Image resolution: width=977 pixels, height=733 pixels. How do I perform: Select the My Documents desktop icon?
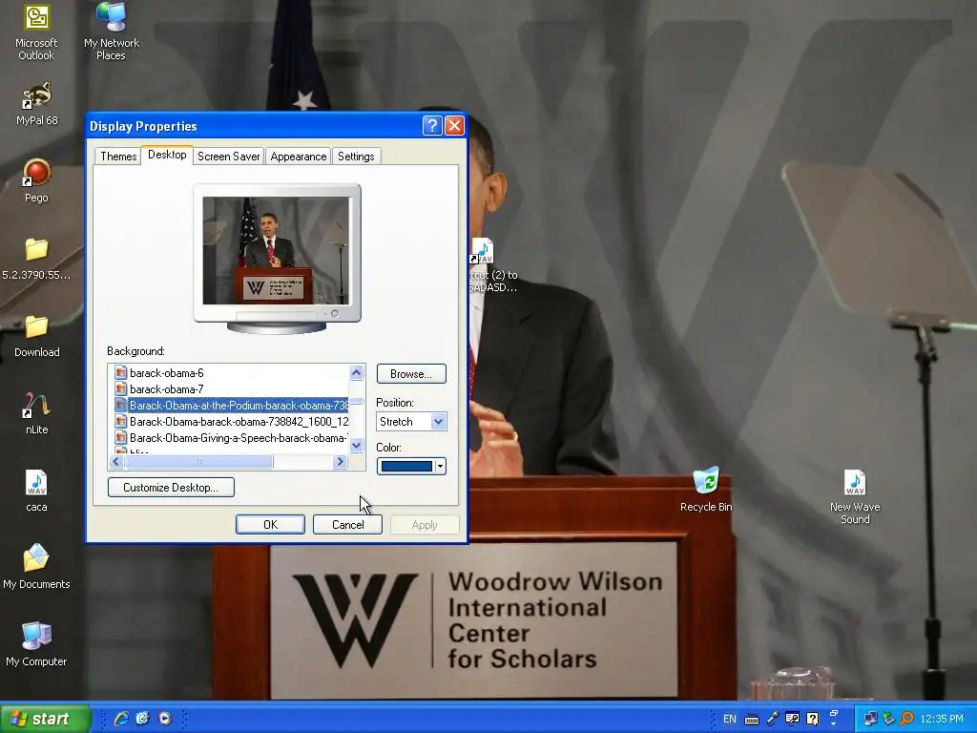pyautogui.click(x=37, y=567)
